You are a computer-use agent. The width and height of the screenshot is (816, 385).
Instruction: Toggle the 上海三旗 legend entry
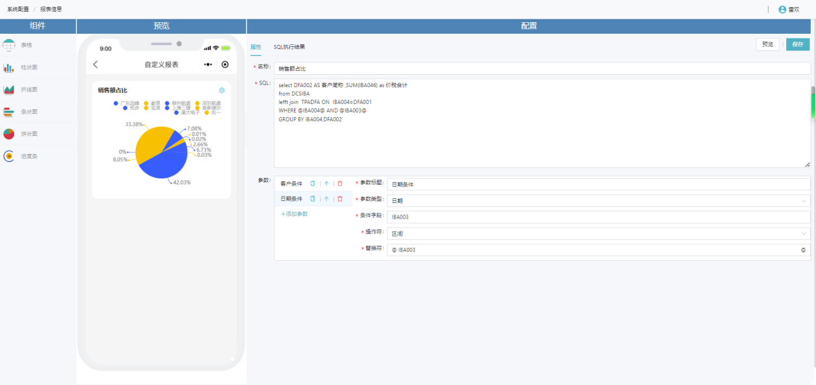(x=178, y=108)
